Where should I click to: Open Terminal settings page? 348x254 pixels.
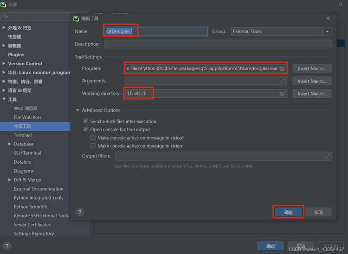(x=23, y=135)
